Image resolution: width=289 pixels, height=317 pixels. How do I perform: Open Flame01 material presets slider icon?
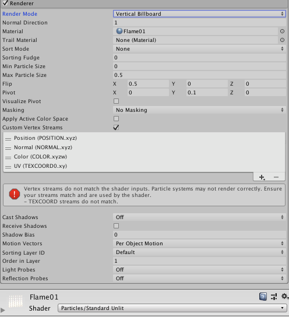tap(274, 297)
